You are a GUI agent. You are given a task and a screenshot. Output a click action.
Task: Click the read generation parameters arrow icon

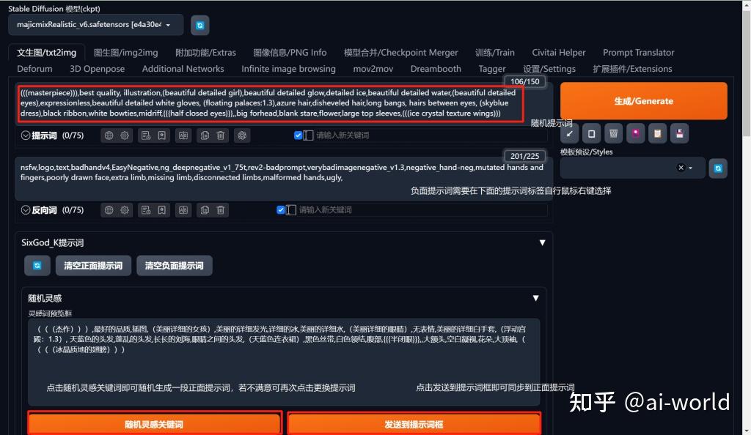point(570,133)
